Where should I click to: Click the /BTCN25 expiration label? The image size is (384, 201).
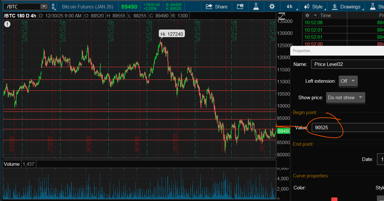[x=25, y=31]
